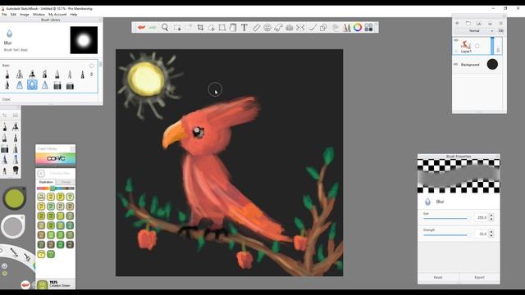Open the layer panel menu icon
This screenshot has height=295, width=525.
501,23
